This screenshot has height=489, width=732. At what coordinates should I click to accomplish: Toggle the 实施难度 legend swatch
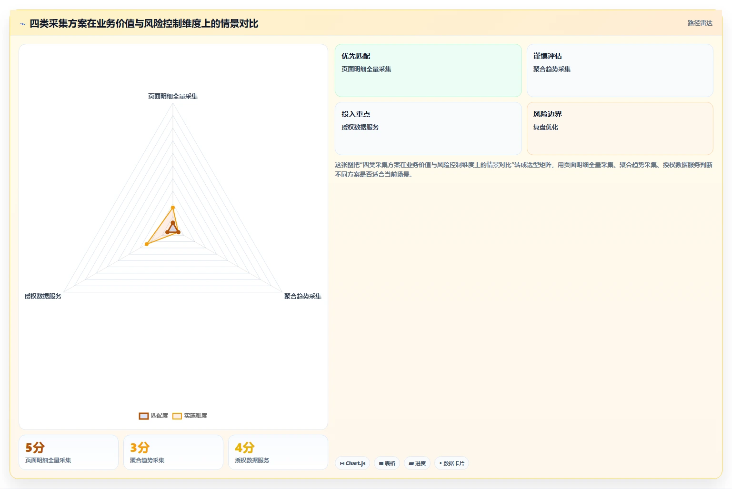coord(177,416)
